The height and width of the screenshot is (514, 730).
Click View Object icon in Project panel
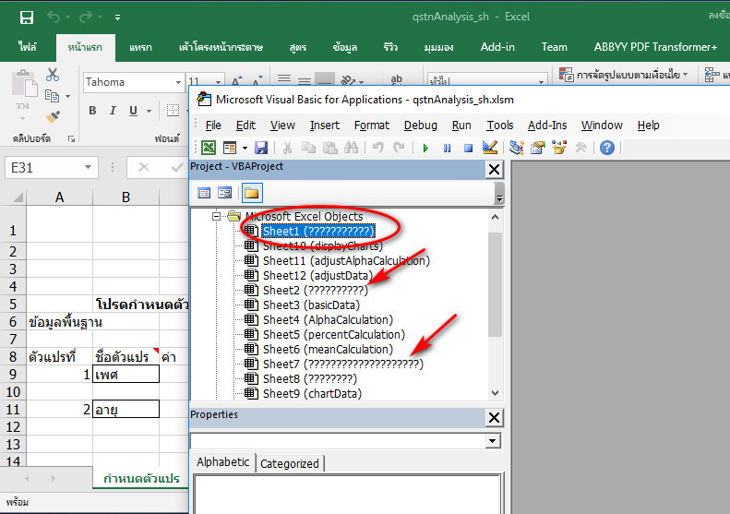click(x=225, y=193)
